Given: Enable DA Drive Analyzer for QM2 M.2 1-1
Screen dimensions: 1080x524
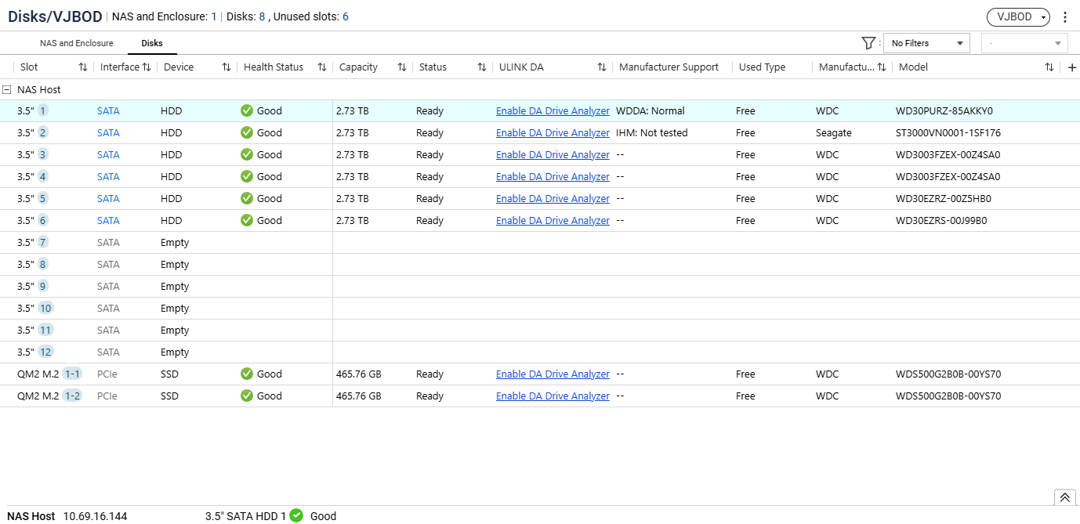Looking at the screenshot, I should tap(553, 374).
